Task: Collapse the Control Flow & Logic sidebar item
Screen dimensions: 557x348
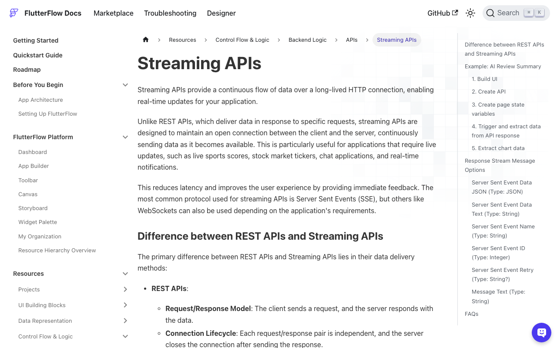Action: click(x=125, y=336)
